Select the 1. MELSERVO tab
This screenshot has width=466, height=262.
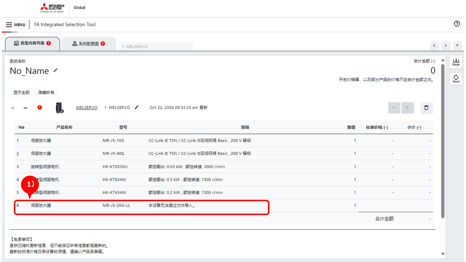click(155, 47)
